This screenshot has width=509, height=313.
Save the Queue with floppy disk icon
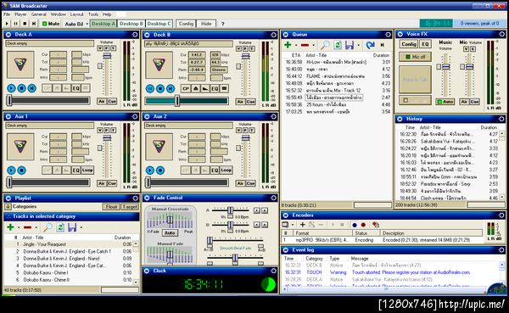coord(350,45)
